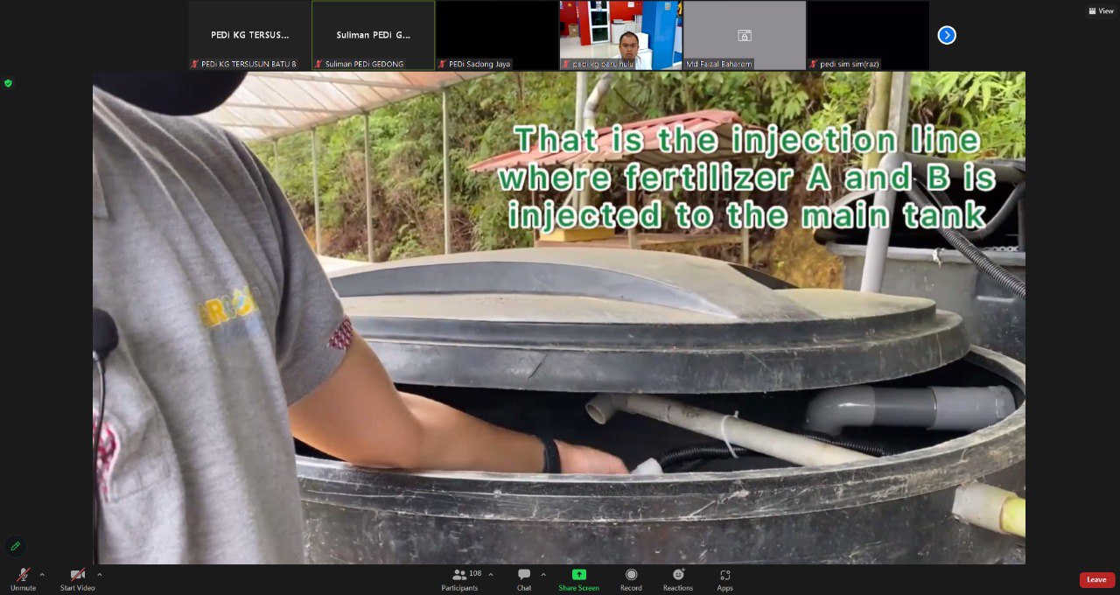
Task: Click the green annotation pencil icon
Action: point(15,546)
